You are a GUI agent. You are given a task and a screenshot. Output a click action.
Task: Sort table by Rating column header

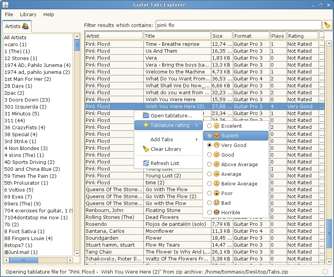302,36
